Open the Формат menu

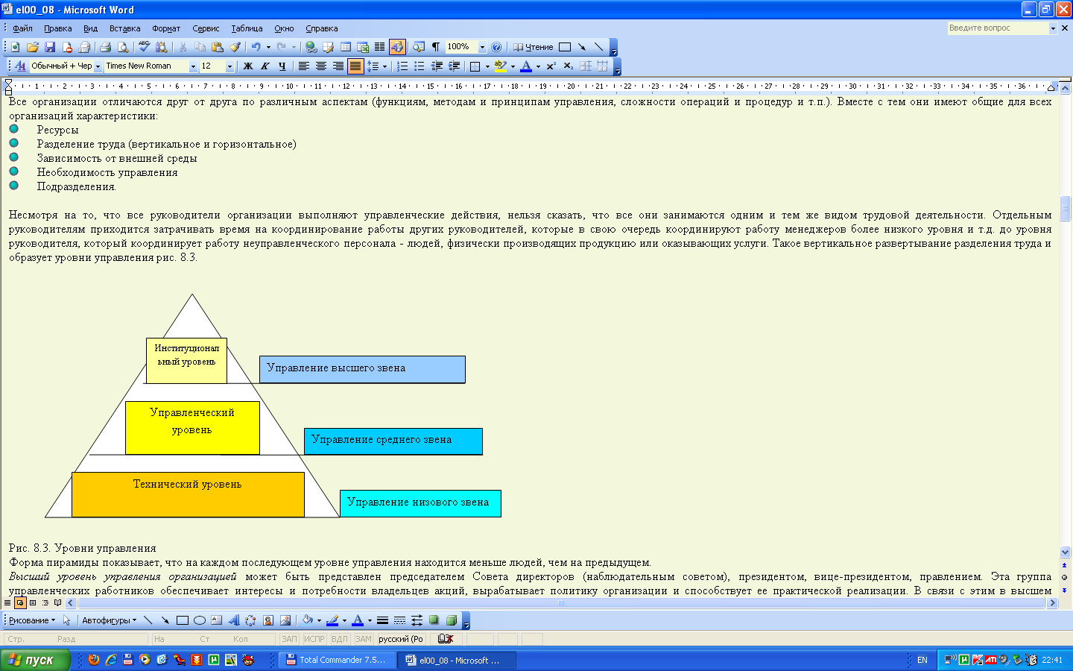point(166,28)
